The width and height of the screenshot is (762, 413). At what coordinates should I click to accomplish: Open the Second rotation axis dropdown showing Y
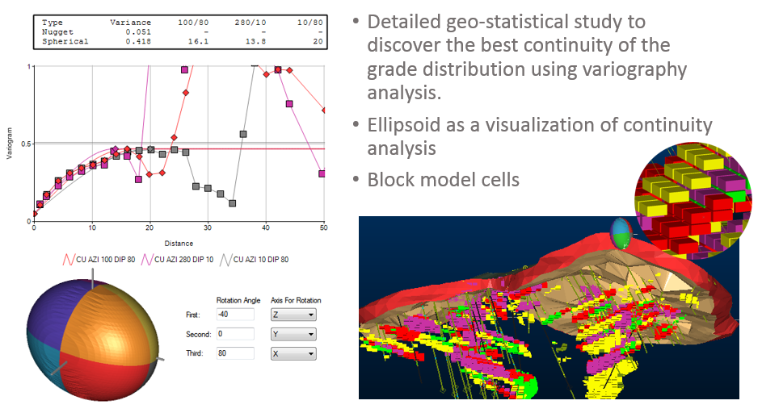pyautogui.click(x=293, y=335)
